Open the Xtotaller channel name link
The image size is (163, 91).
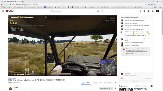(16, 87)
